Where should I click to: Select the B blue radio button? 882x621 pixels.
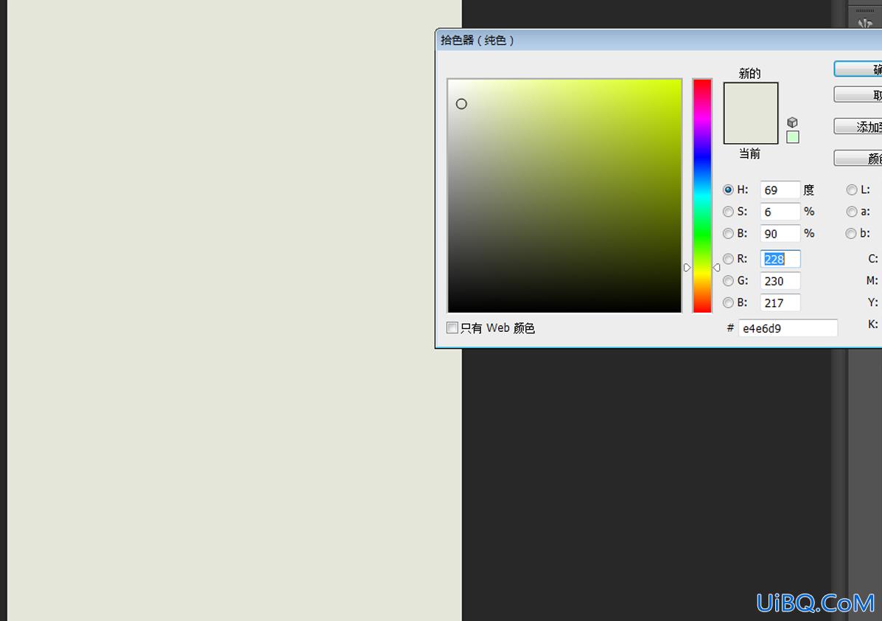coord(728,303)
